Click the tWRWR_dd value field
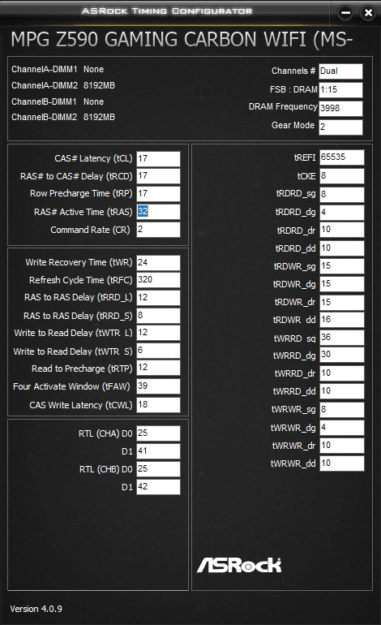The height and width of the screenshot is (625, 381). 342,463
